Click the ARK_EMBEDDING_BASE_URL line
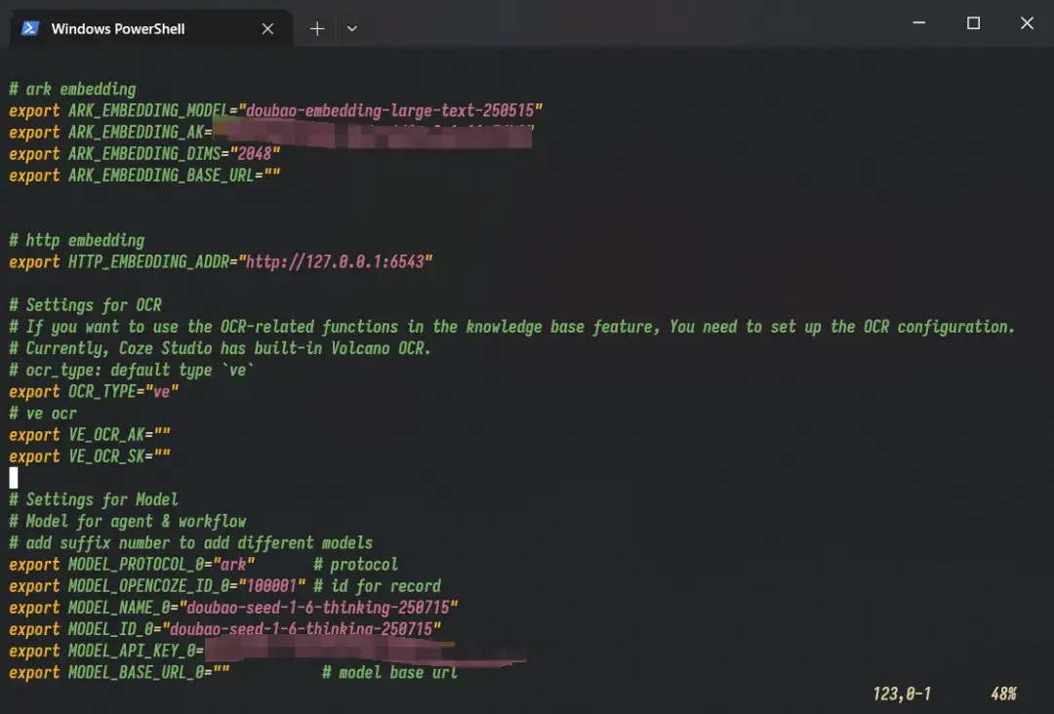 [x=144, y=176]
